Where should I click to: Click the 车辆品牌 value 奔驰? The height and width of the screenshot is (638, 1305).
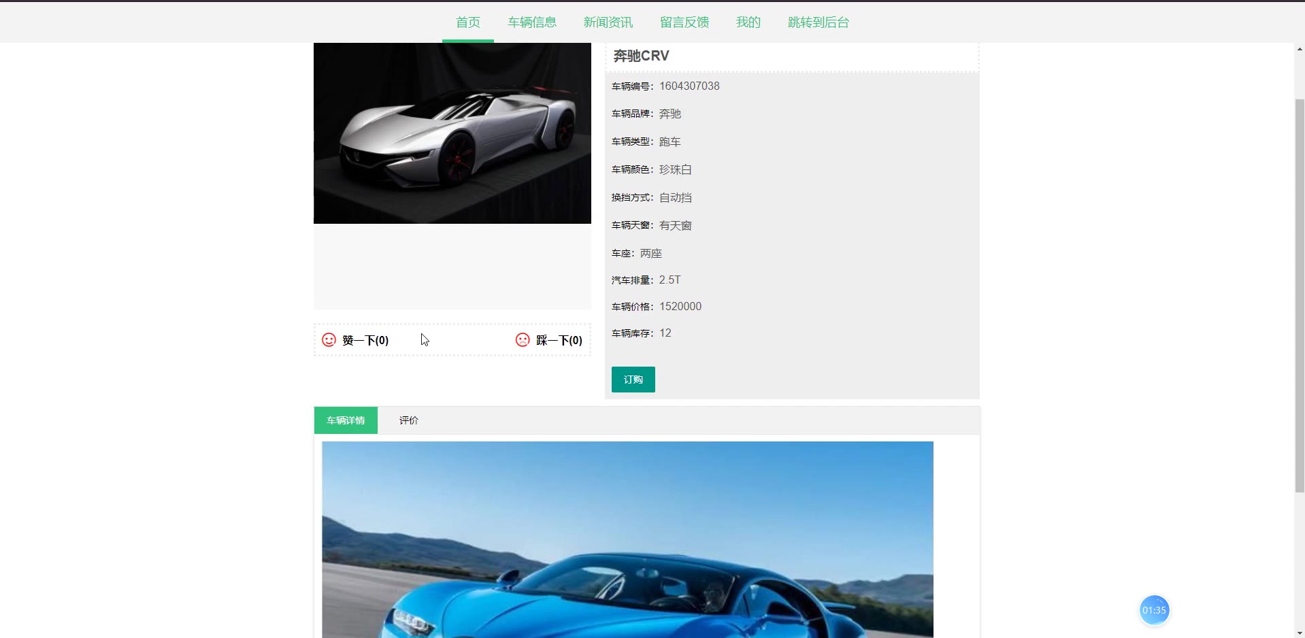click(670, 114)
